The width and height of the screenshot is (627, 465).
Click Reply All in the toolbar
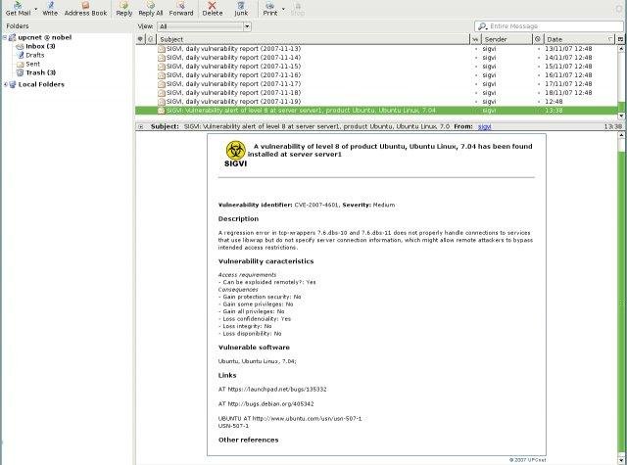coord(150,9)
